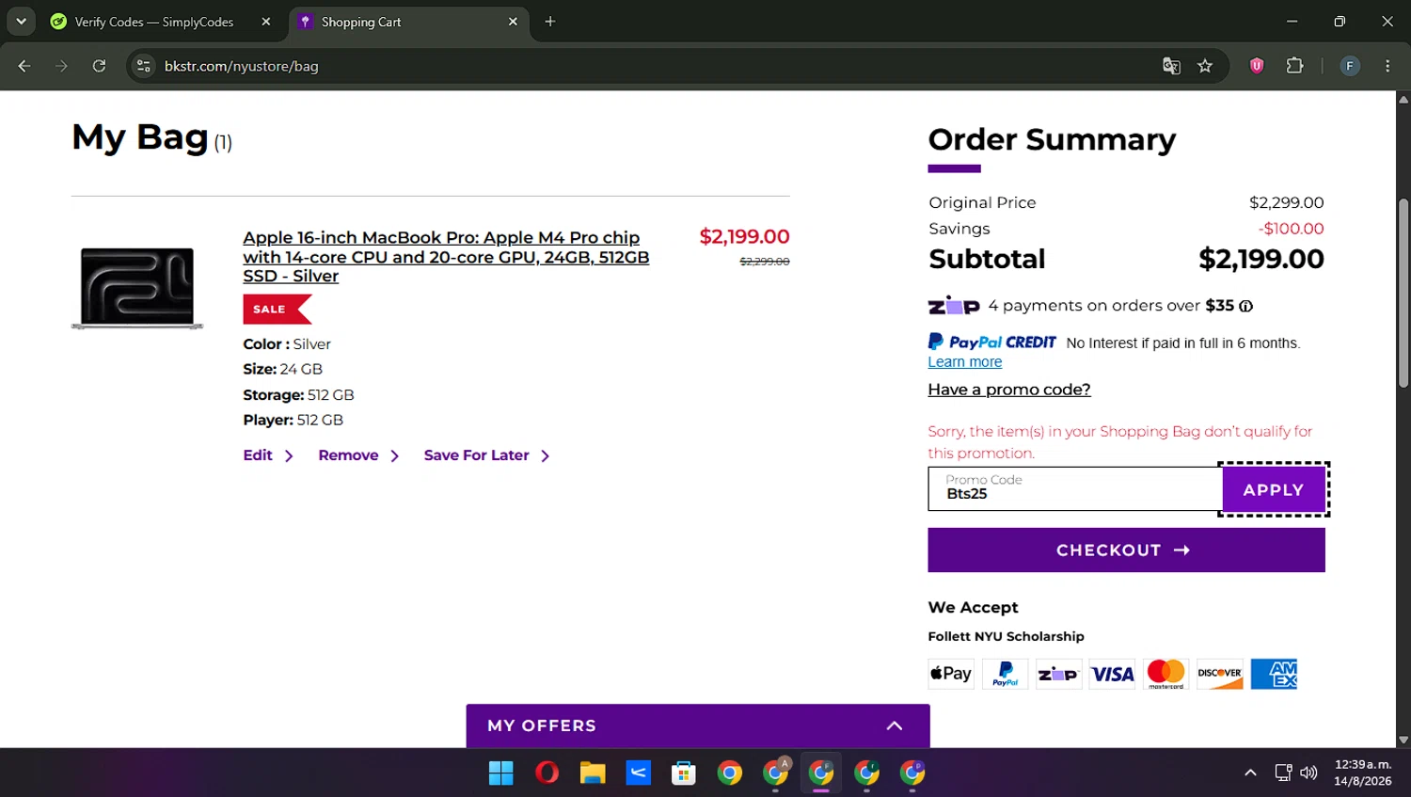This screenshot has height=797, width=1411.
Task: Click the "Storage: 512 GB" item detail
Action: pyautogui.click(x=298, y=395)
